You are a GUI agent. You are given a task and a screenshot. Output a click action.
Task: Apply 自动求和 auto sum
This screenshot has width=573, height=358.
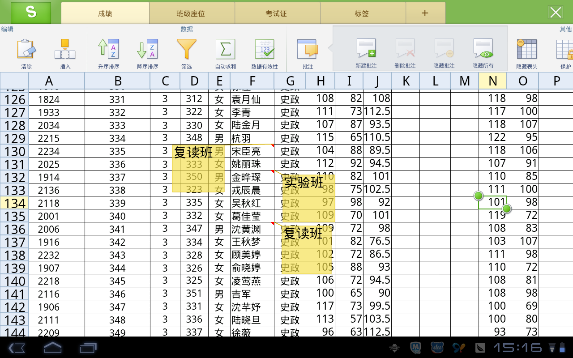pyautogui.click(x=225, y=49)
